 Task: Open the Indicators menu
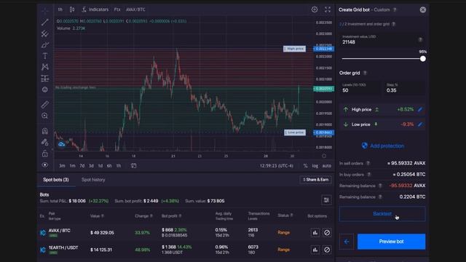point(95,9)
